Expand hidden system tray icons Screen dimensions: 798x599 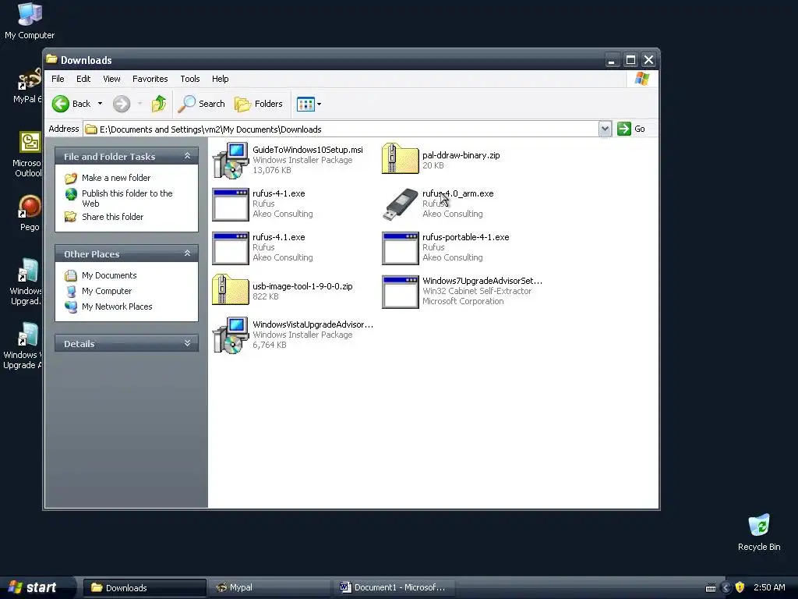tap(726, 588)
